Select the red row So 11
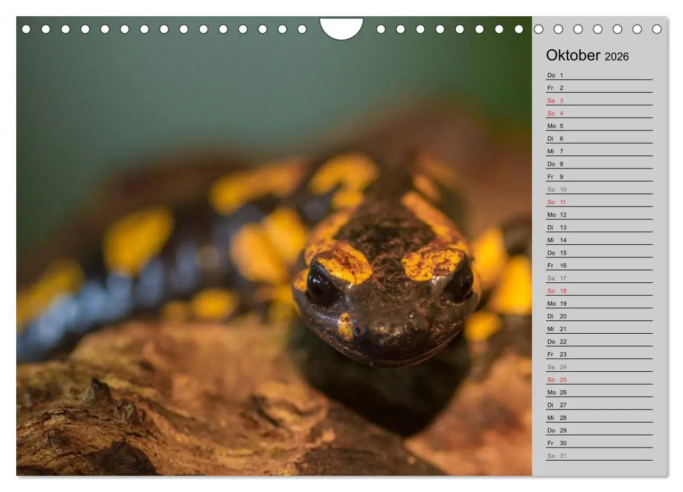 [x=599, y=202]
